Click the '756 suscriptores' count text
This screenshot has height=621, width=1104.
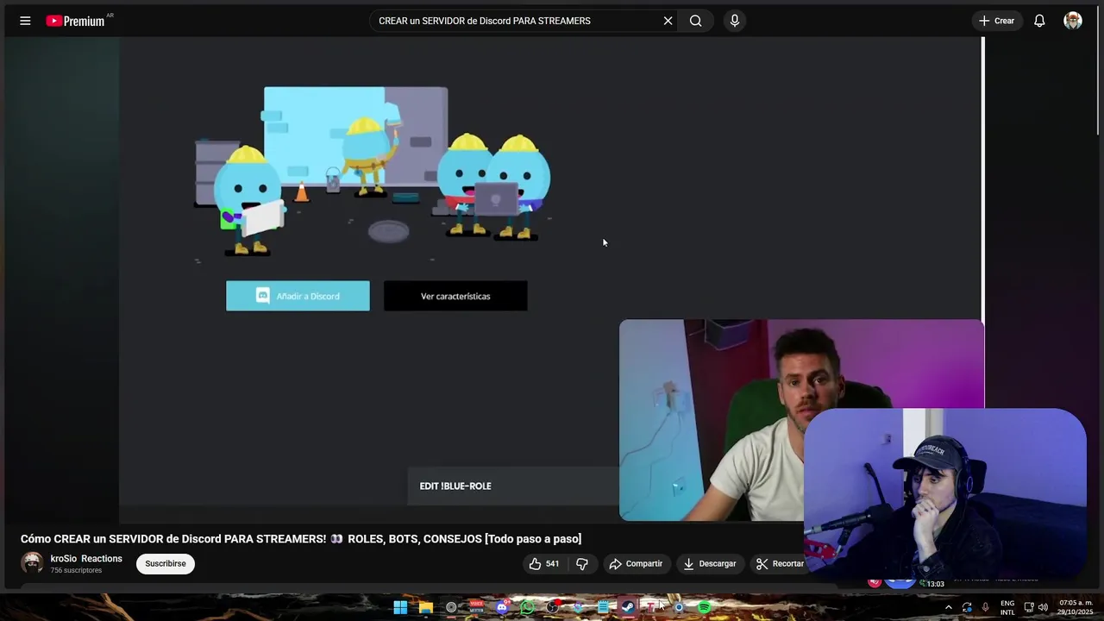pyautogui.click(x=76, y=570)
